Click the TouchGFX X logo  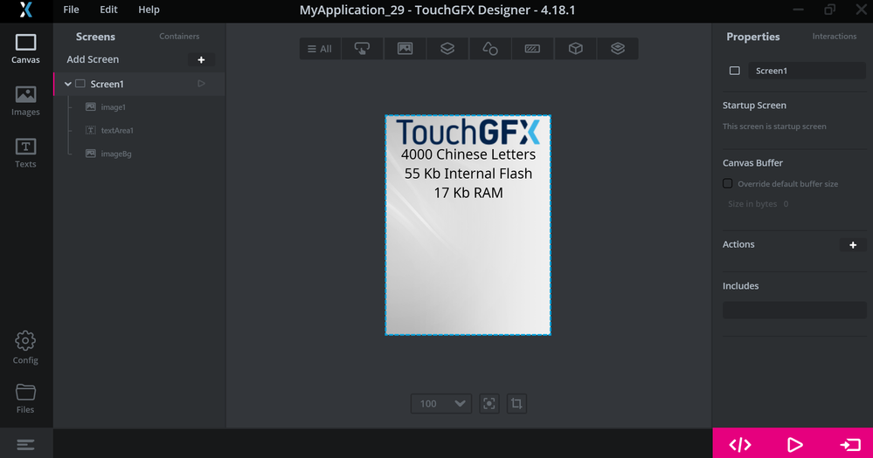25,10
